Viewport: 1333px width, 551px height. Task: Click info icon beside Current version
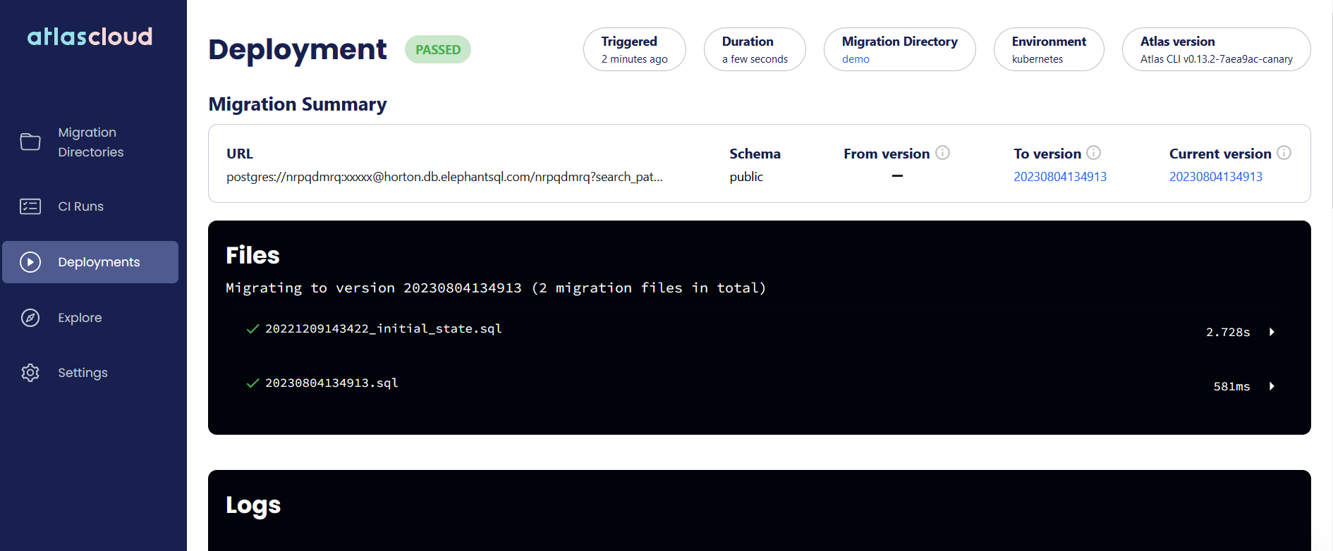[1284, 153]
